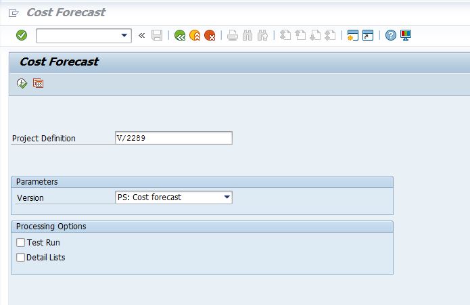Image resolution: width=470 pixels, height=305 pixels.
Task: Create a new session window icon
Action: coord(353,35)
